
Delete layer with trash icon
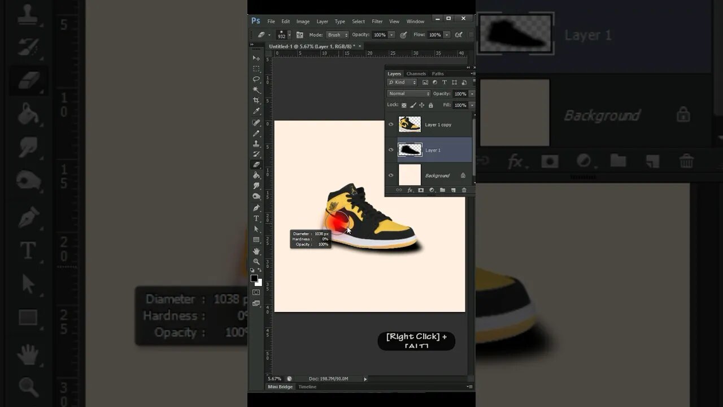coord(464,190)
